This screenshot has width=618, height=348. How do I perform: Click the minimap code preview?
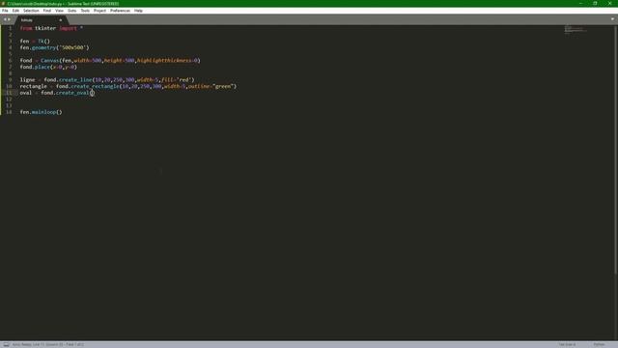click(x=576, y=29)
